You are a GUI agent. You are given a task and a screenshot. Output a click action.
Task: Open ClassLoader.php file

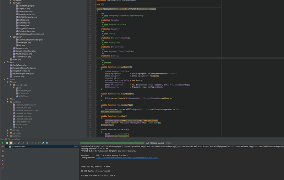pyautogui.click(x=21, y=122)
